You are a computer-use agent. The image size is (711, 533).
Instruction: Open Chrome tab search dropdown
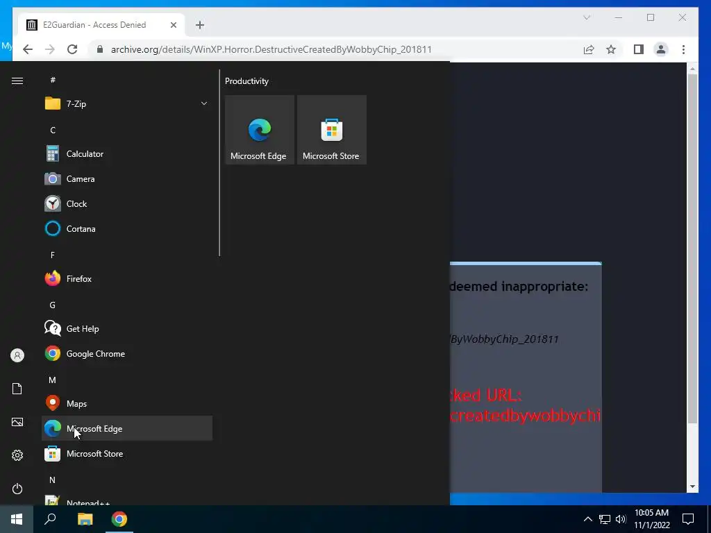(587, 17)
